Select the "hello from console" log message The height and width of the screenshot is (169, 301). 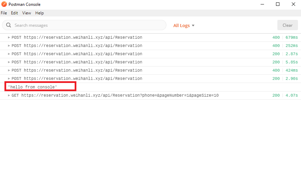(33, 87)
